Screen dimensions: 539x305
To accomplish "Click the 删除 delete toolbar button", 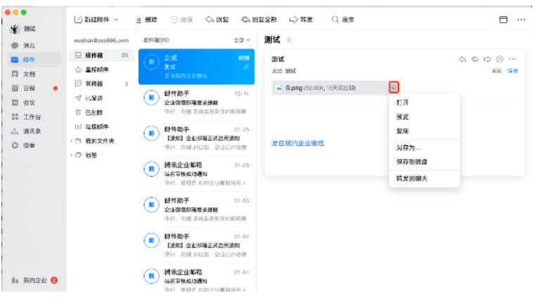I will 148,20.
